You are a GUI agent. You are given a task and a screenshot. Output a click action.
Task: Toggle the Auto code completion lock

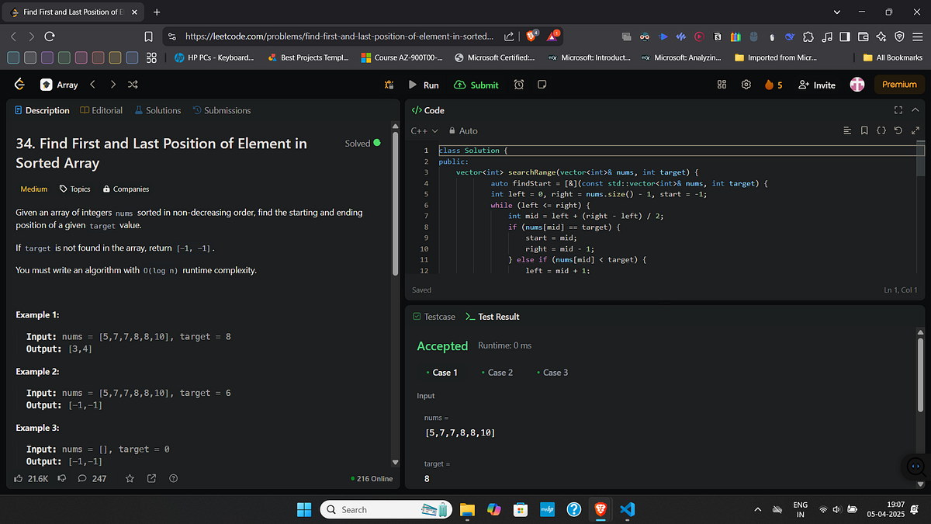coord(462,130)
